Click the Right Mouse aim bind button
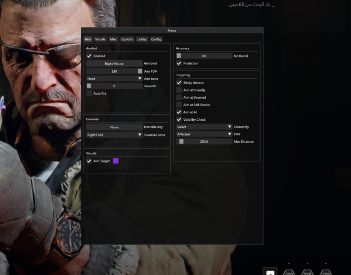Screen dimensions: 351x275 click(114, 64)
